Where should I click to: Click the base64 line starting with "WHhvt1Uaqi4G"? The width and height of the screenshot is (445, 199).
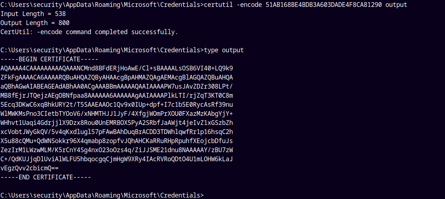click(117, 123)
